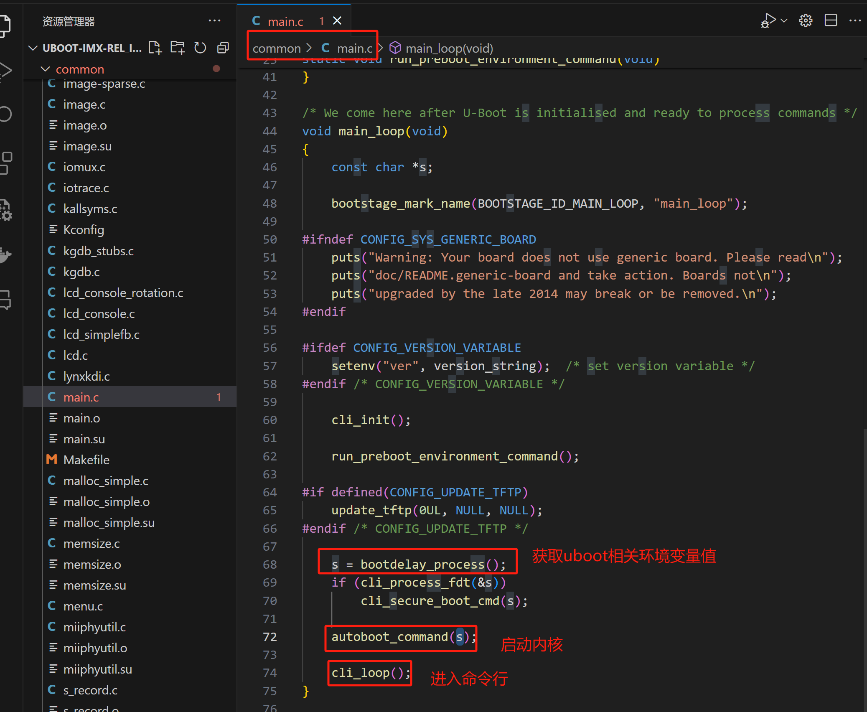
Task: Collapse all folders in explorer
Action: pos(223,48)
